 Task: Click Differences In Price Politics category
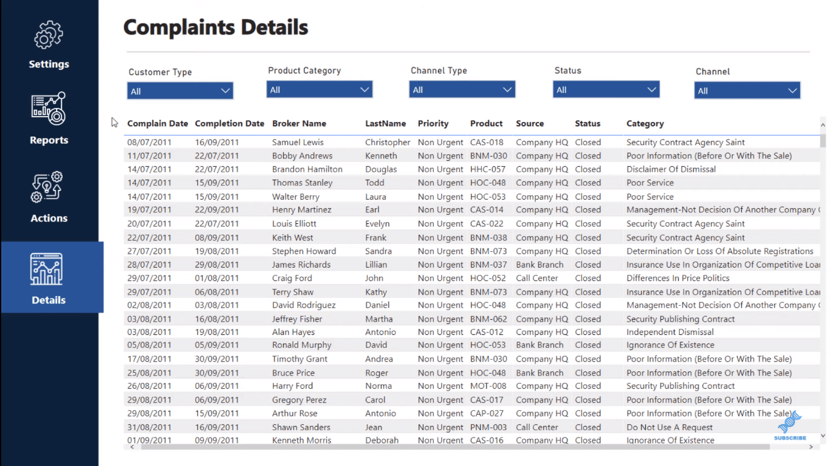677,278
